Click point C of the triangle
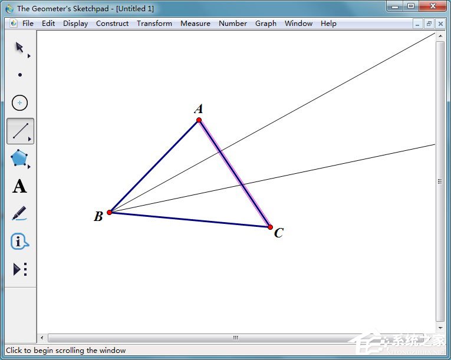 click(x=270, y=227)
